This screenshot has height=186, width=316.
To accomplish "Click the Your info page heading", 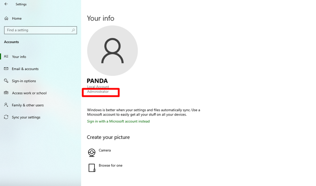I will click(x=101, y=18).
